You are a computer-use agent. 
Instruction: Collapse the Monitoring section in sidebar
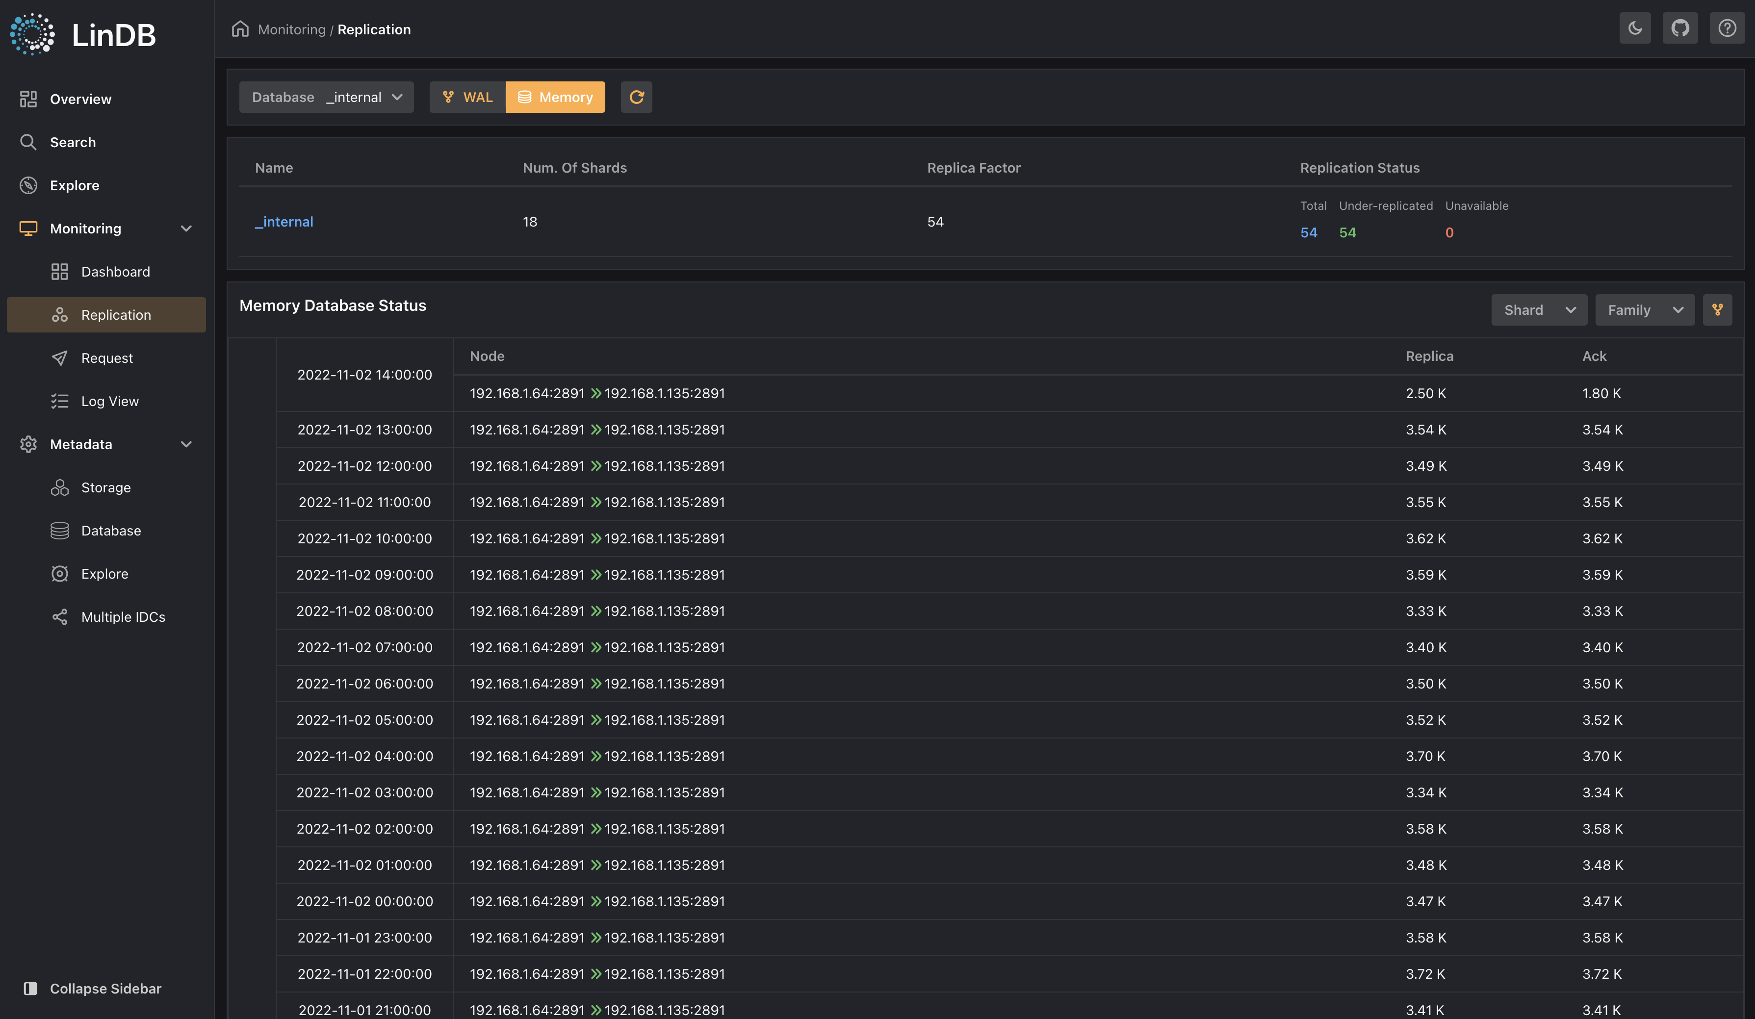coord(186,229)
